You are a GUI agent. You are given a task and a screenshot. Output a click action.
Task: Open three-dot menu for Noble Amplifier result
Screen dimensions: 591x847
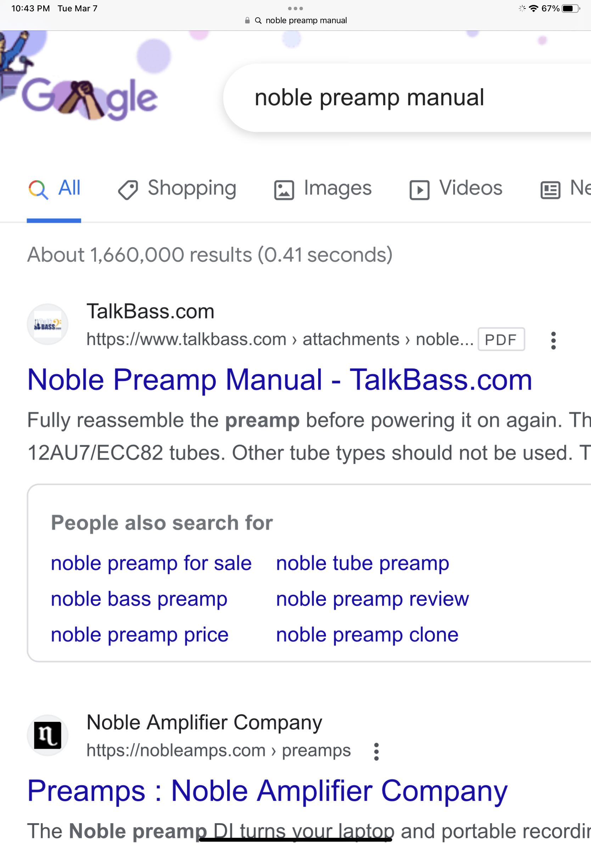pyautogui.click(x=376, y=752)
